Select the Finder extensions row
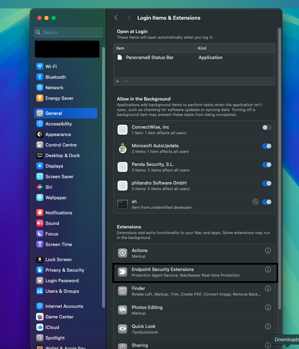Viewport: 299px width, 349px height. click(194, 291)
